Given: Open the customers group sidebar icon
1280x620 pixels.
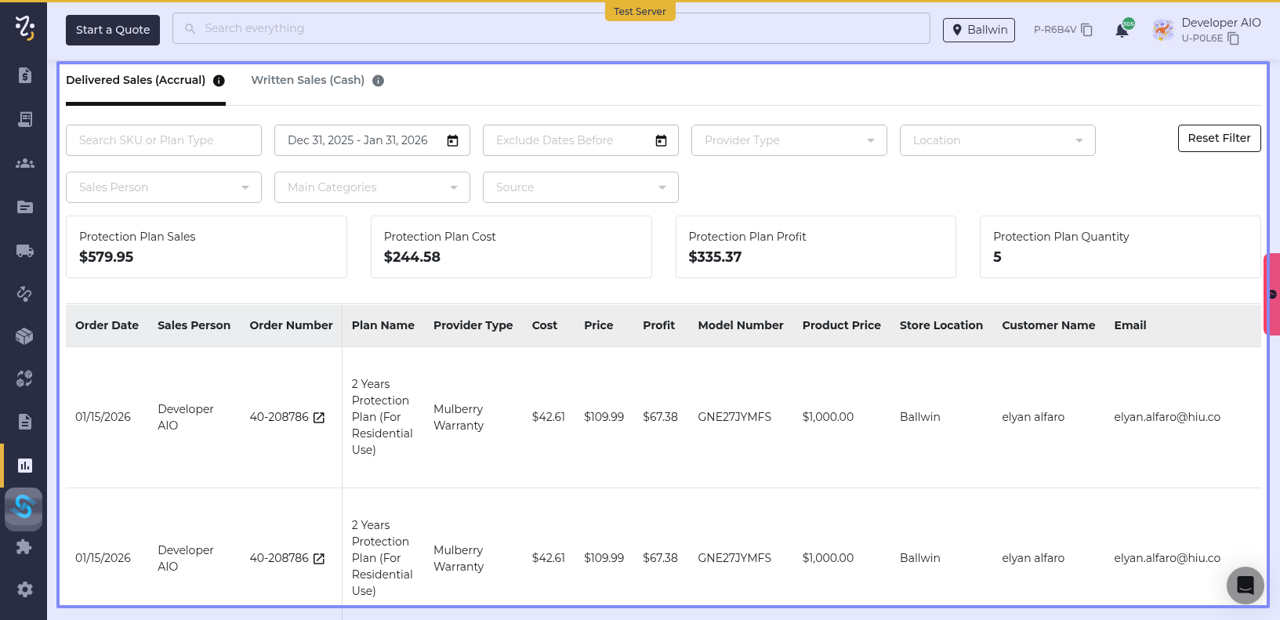Looking at the screenshot, I should click(24, 163).
